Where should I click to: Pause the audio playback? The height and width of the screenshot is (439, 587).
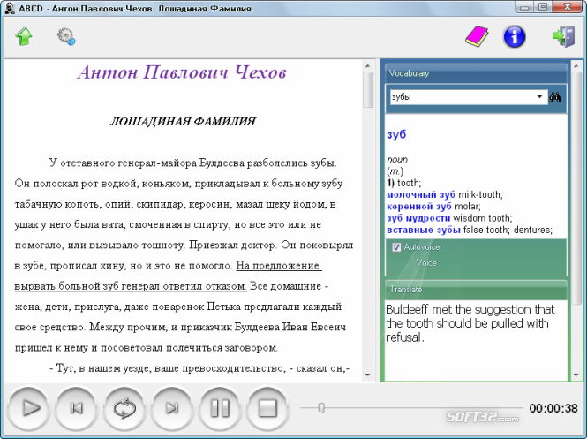click(x=220, y=408)
